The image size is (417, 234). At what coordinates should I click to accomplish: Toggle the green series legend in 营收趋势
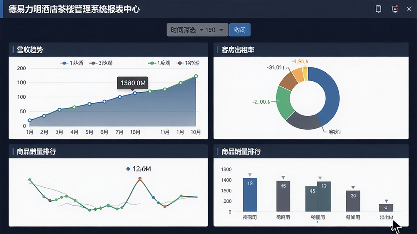(159, 63)
